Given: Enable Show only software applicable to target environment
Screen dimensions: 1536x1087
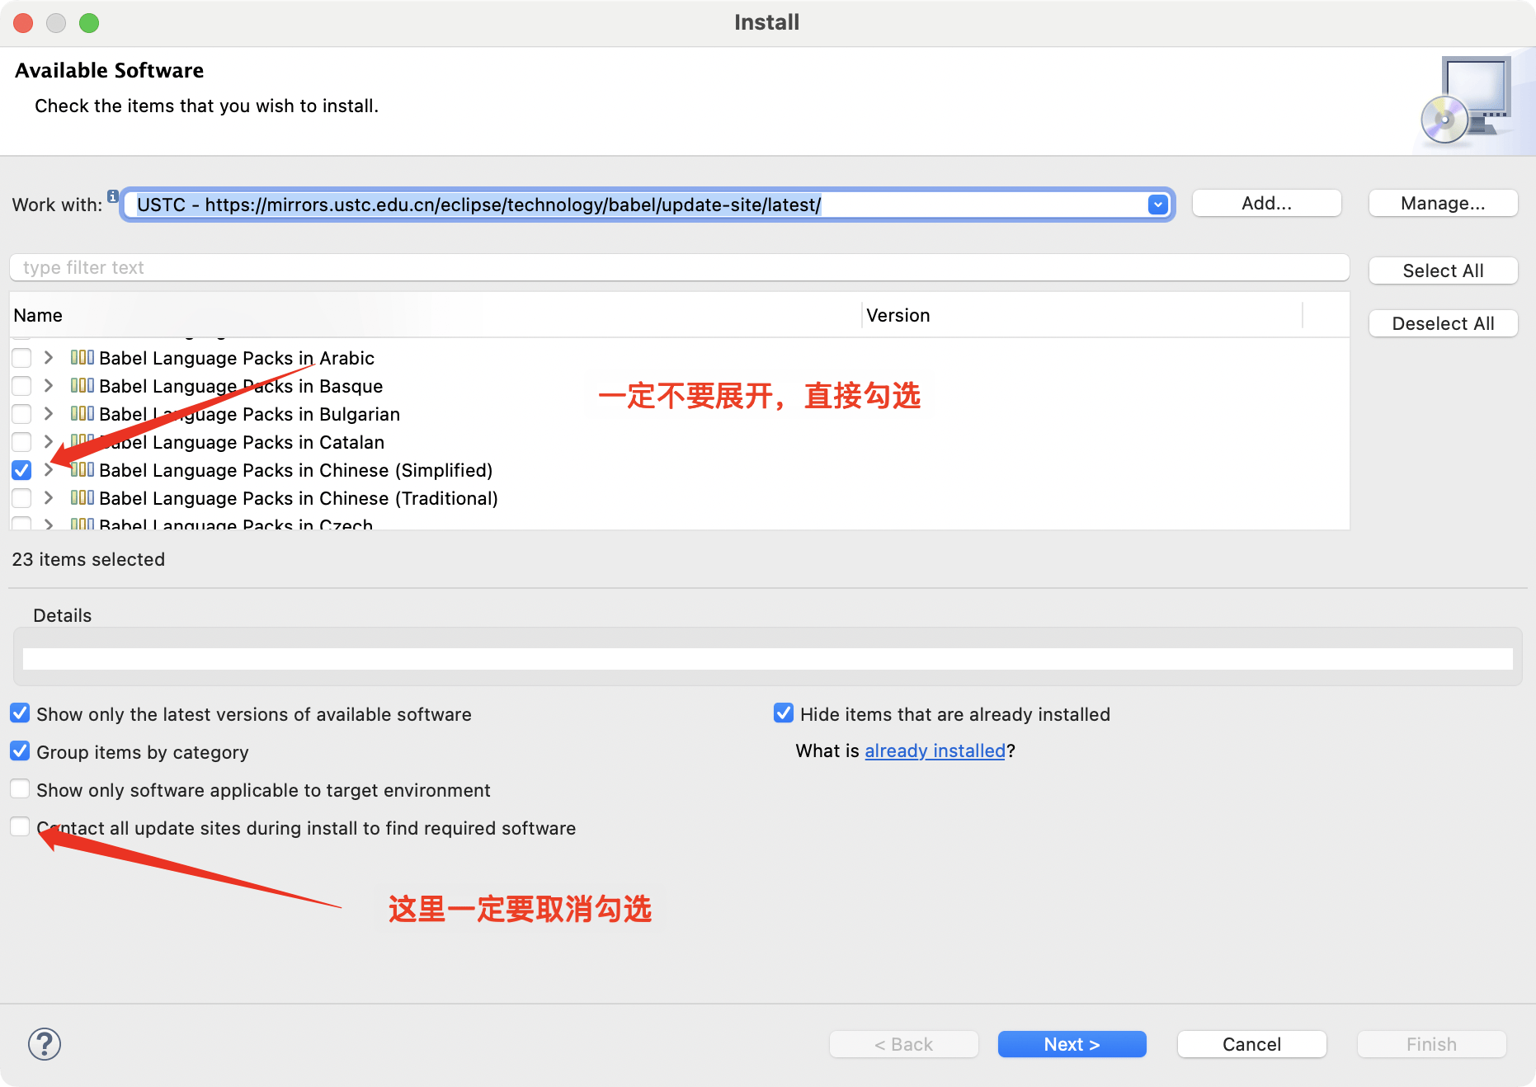Looking at the screenshot, I should 20,788.
